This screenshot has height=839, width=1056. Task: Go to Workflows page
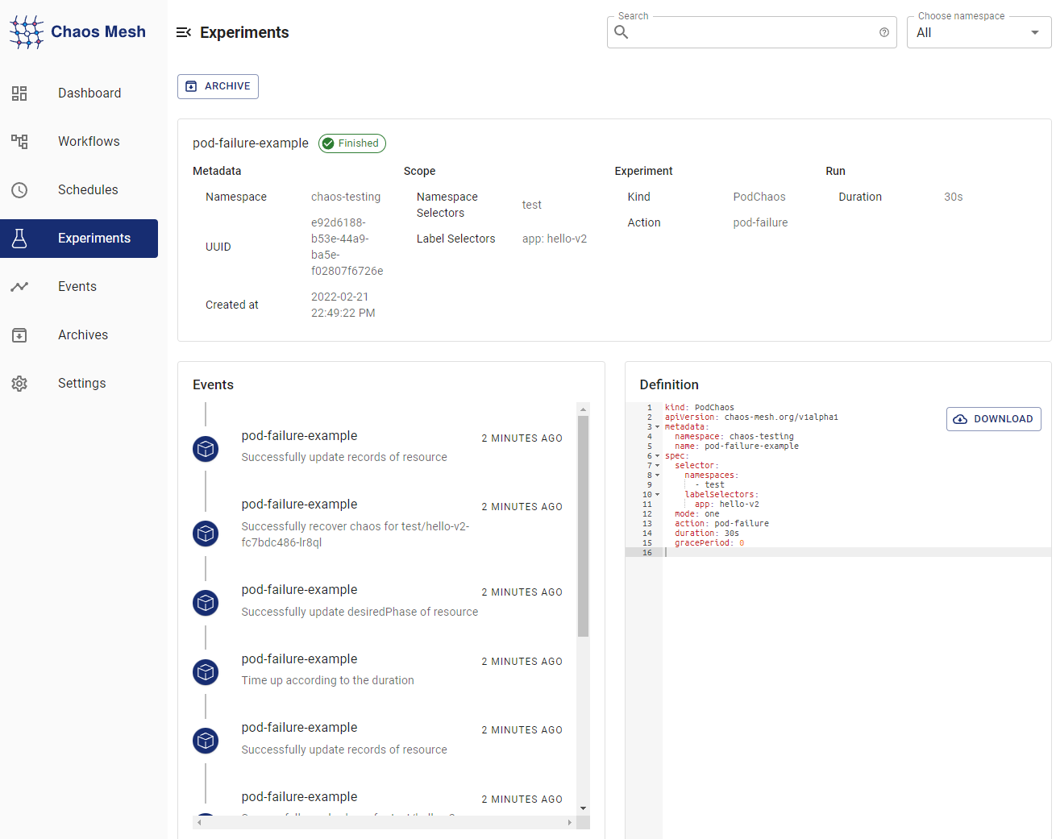[x=79, y=142]
